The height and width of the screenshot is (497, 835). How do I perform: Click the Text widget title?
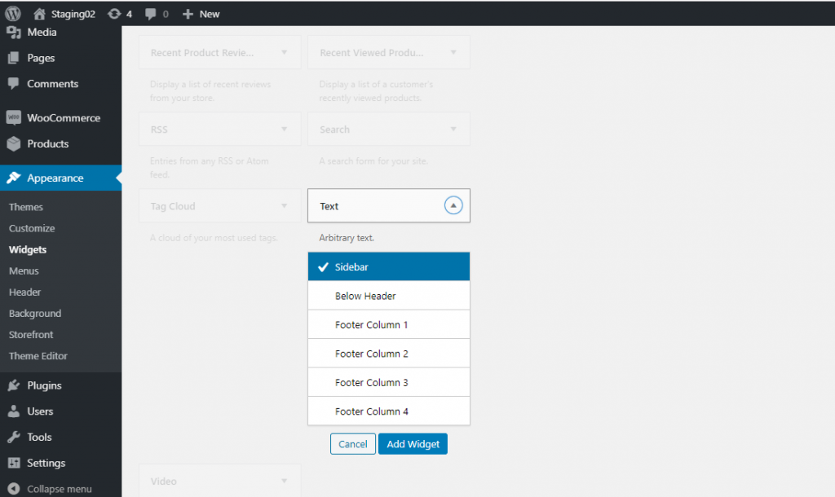tap(329, 206)
